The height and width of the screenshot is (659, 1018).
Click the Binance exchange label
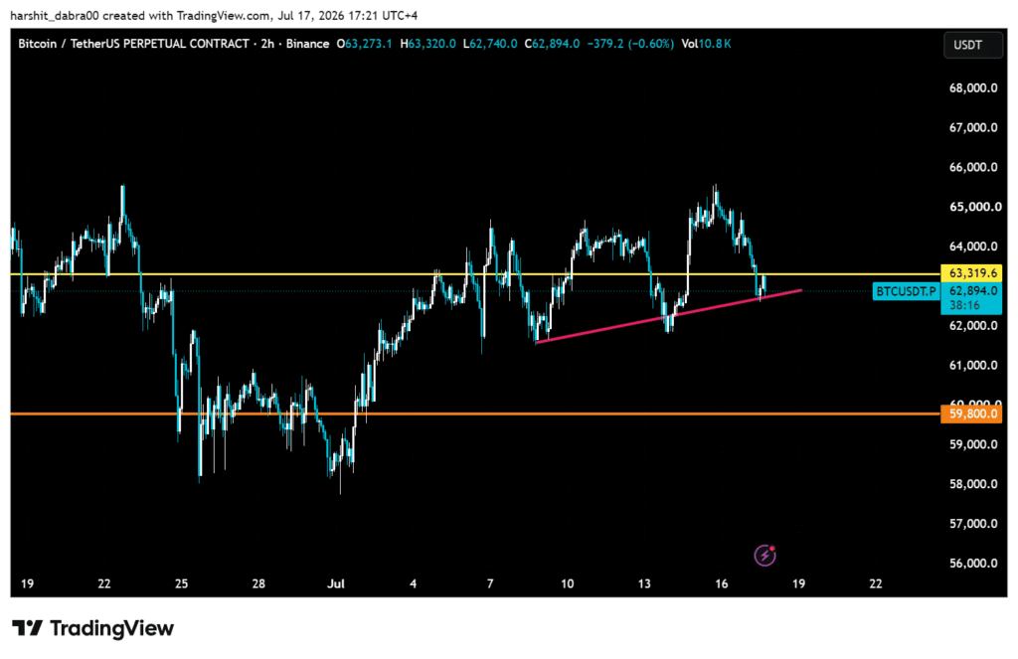308,44
